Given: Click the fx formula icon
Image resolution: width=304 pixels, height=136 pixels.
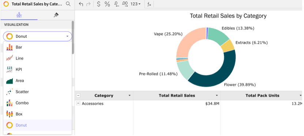Looking at the screenshot, I should [149, 4].
